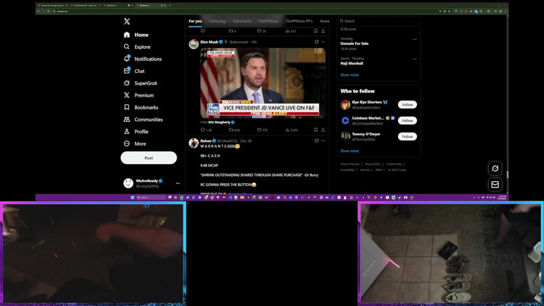This screenshot has width=544, height=306.
Task: Share the top post in the feed
Action: coord(323,31)
